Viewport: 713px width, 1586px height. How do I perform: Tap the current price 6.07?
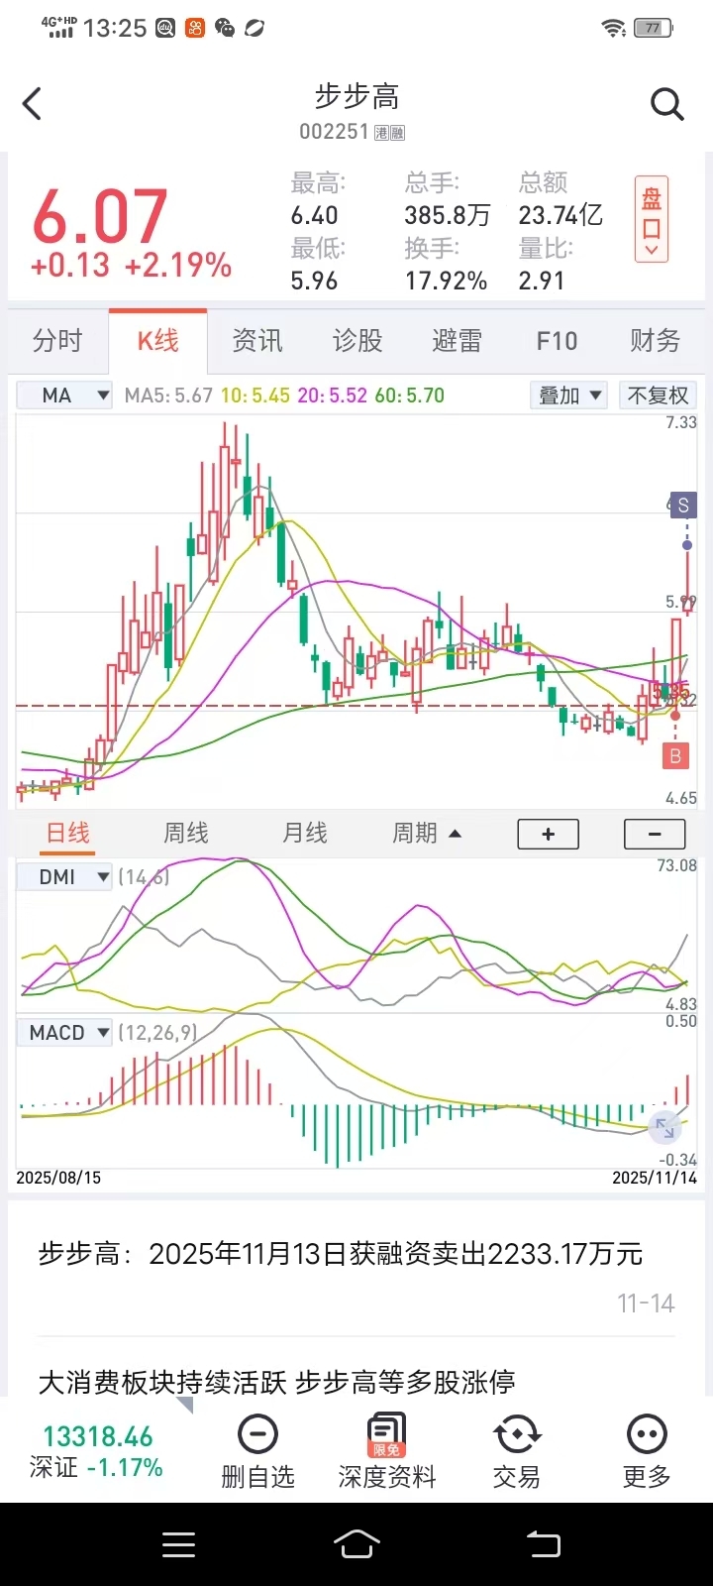[100, 216]
